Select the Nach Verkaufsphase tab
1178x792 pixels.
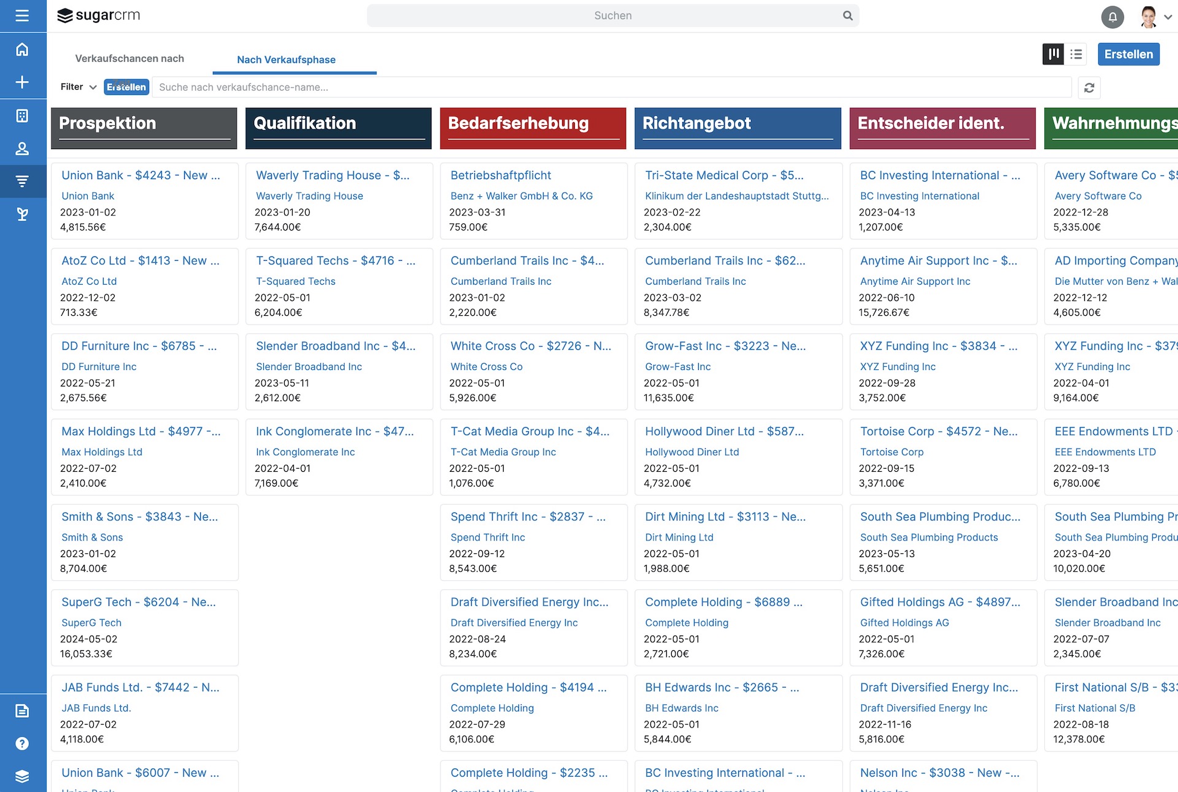point(286,60)
